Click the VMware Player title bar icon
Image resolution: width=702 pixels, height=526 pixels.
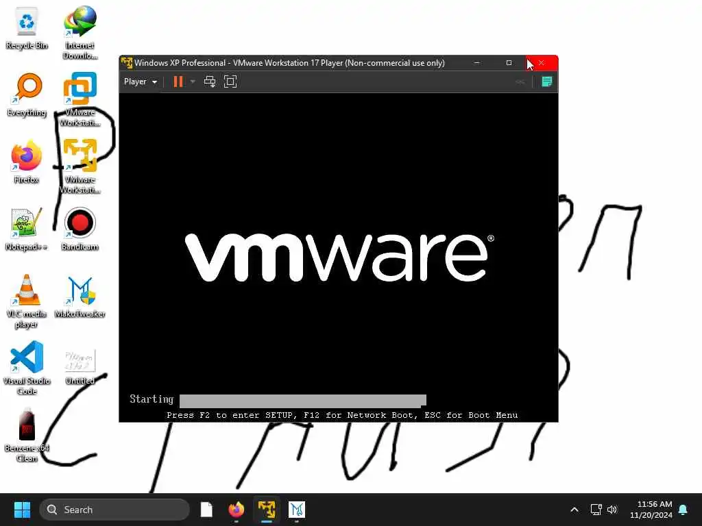click(x=127, y=62)
